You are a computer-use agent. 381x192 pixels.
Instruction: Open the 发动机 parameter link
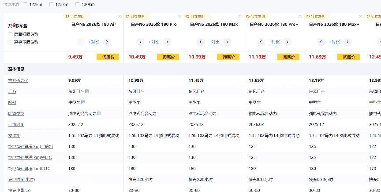click(14, 135)
